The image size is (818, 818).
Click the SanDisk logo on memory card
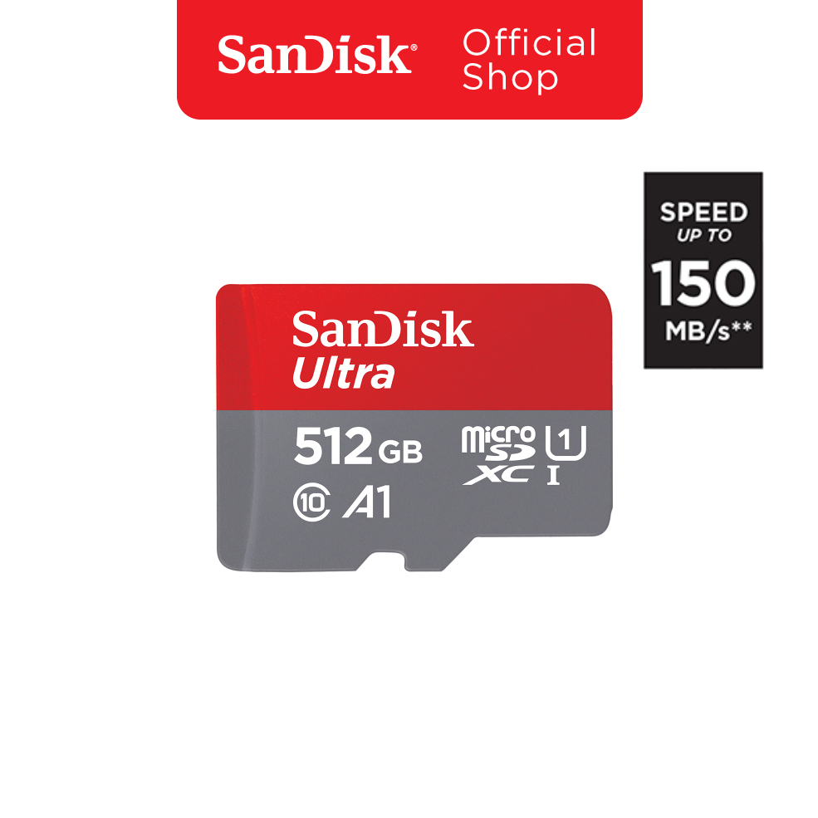[383, 330]
